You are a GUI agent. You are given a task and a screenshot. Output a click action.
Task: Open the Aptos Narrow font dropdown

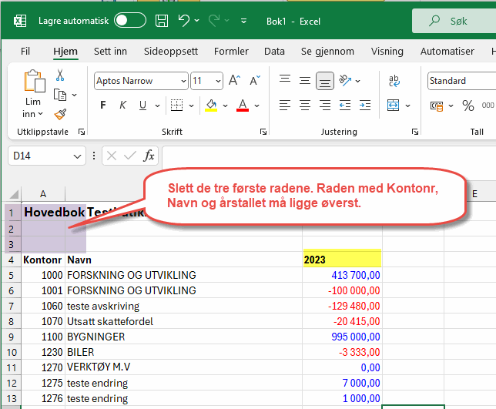(183, 81)
